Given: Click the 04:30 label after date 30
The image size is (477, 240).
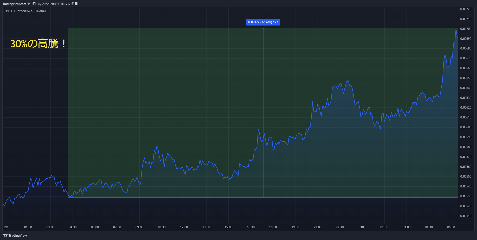Looking at the screenshot, I should pyautogui.click(x=429, y=227).
